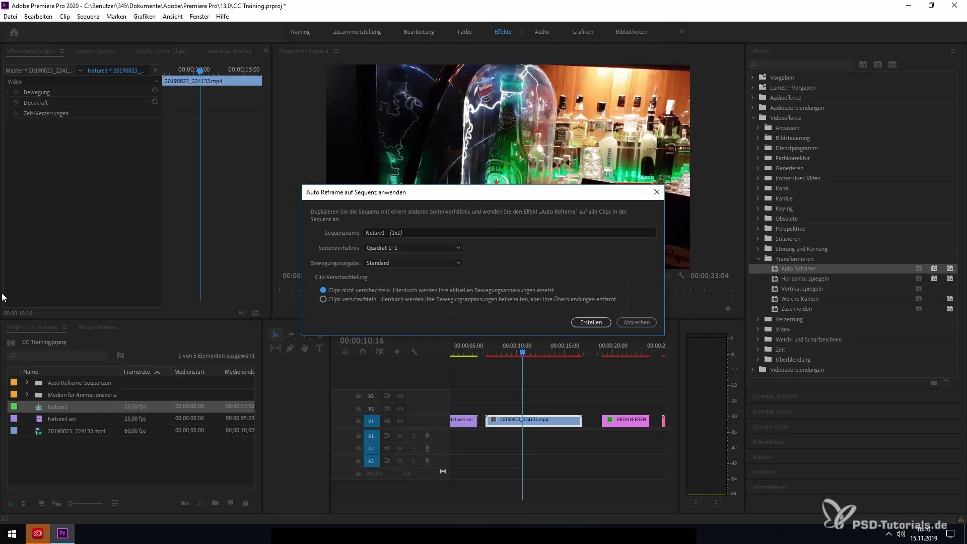Switch to the Farbe workspace
The width and height of the screenshot is (967, 544).
(464, 32)
